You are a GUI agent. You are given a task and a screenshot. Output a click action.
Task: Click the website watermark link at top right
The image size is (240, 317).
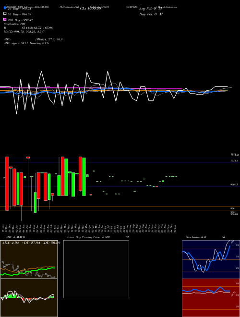(167, 7)
